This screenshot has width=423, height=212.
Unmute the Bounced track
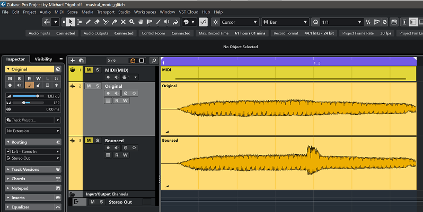[x=89, y=140]
